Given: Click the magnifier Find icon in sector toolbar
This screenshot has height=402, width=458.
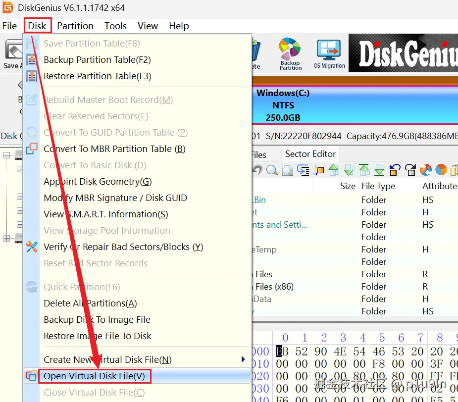Looking at the screenshot, I should point(272,170).
